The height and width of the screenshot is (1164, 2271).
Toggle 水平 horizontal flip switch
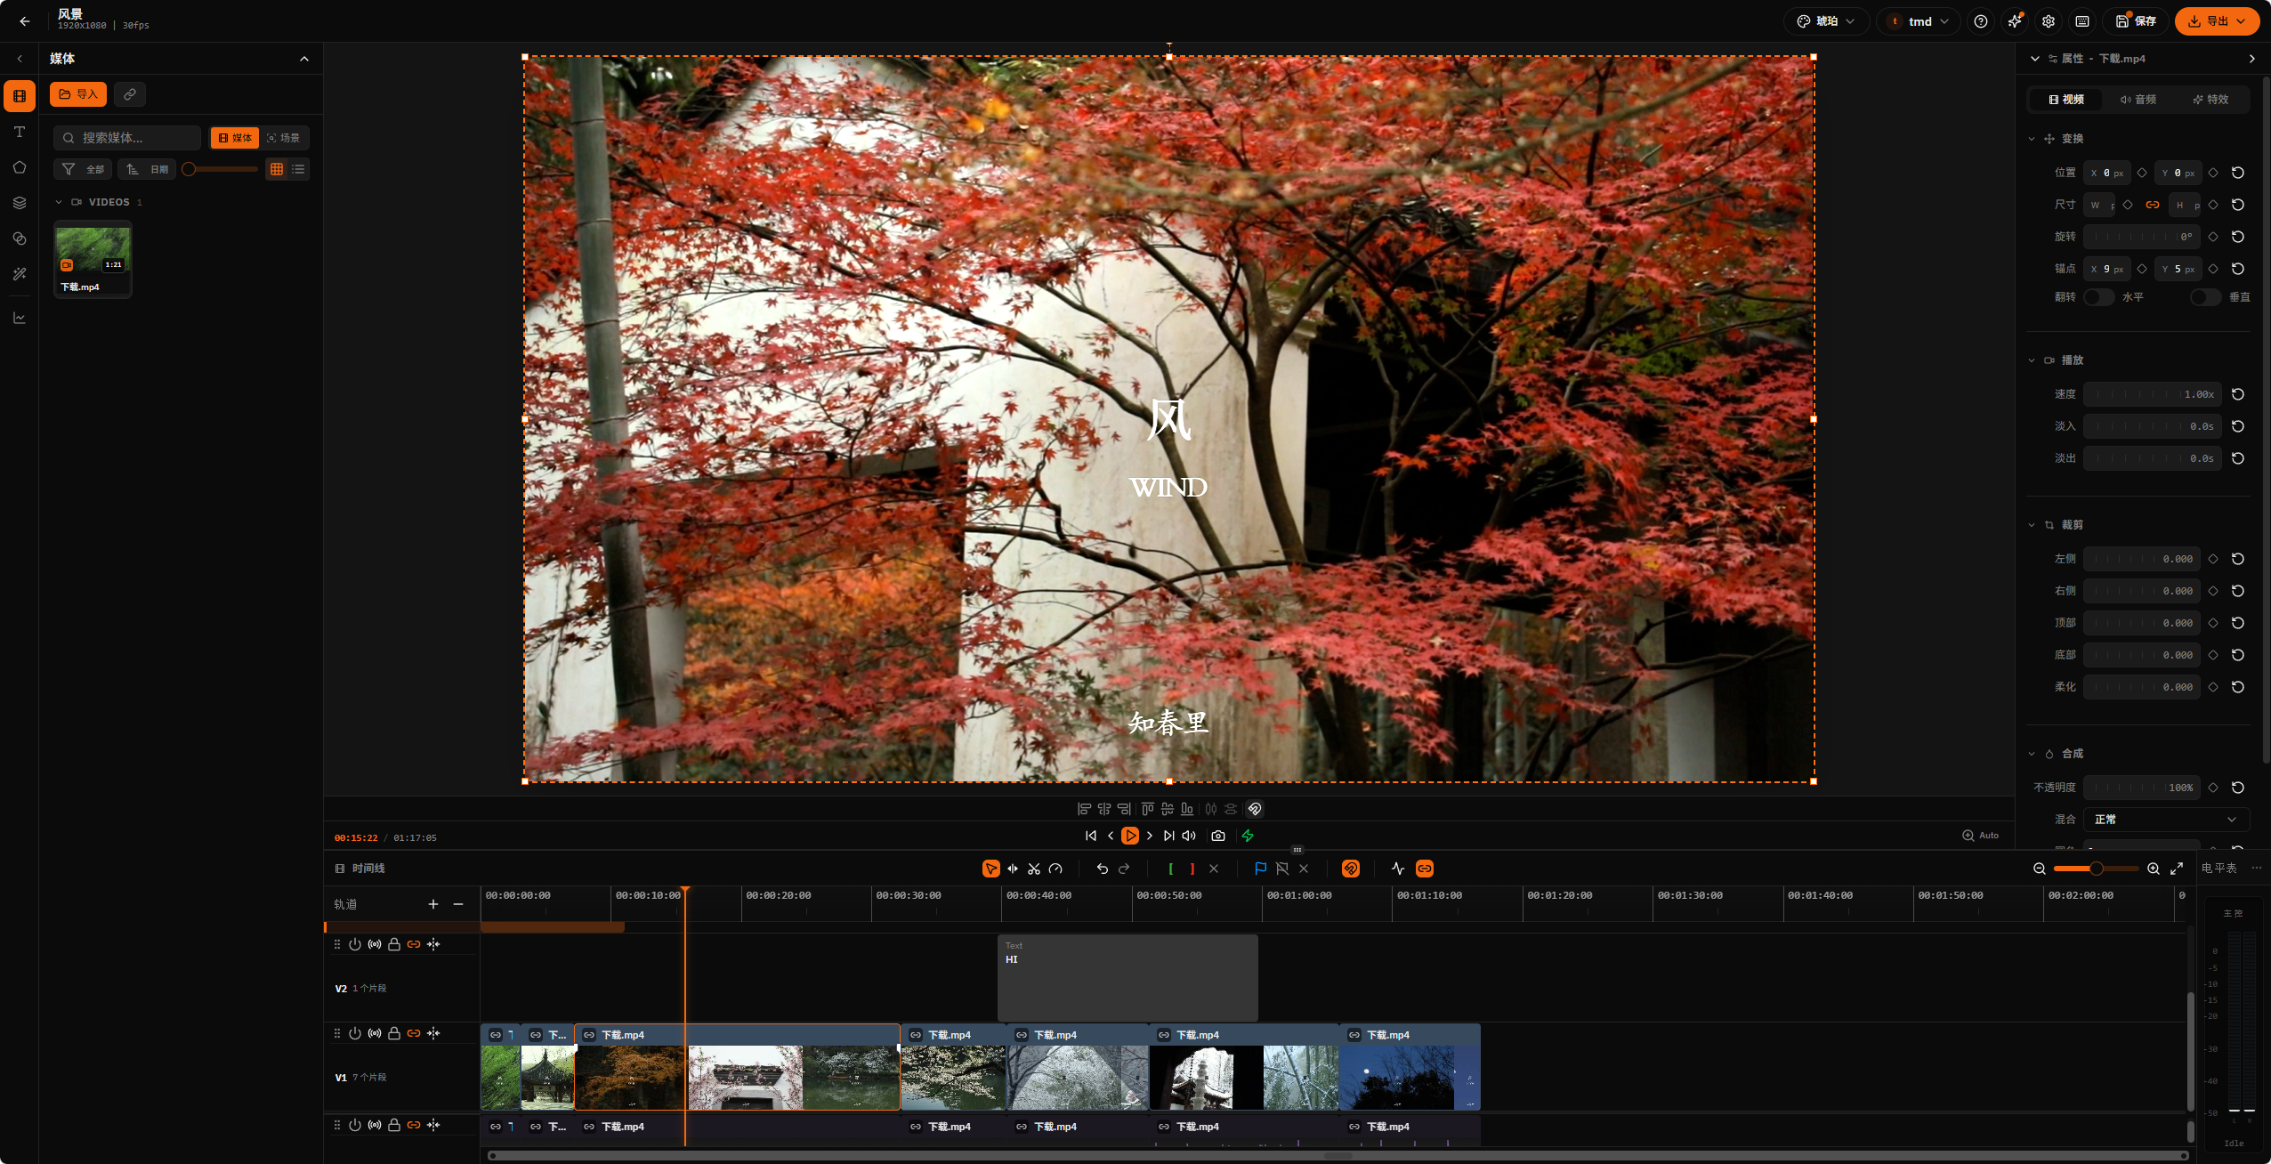coord(2098,297)
